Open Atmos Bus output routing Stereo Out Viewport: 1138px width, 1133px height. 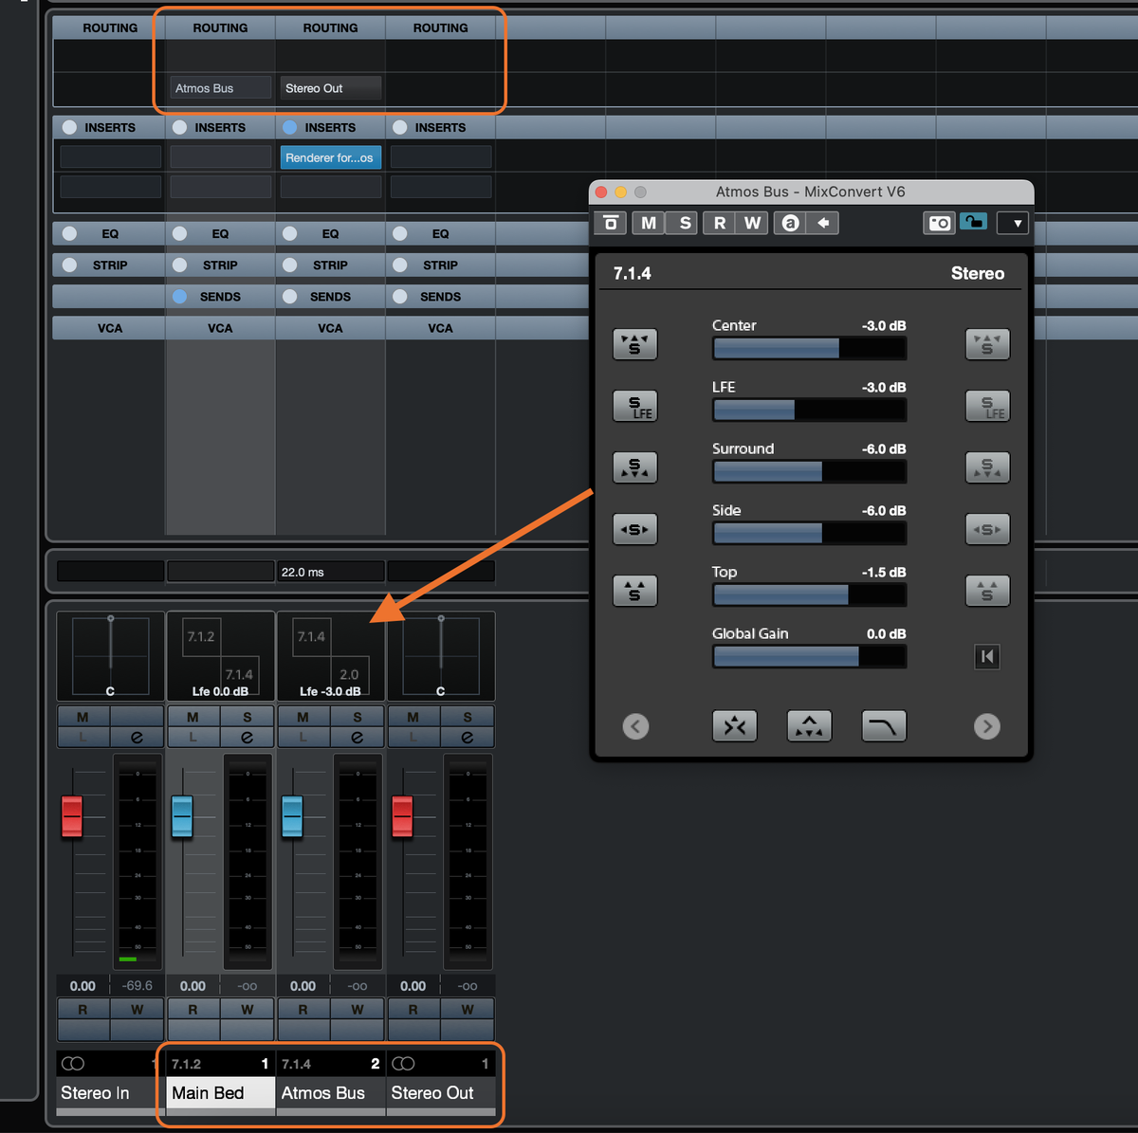click(330, 88)
